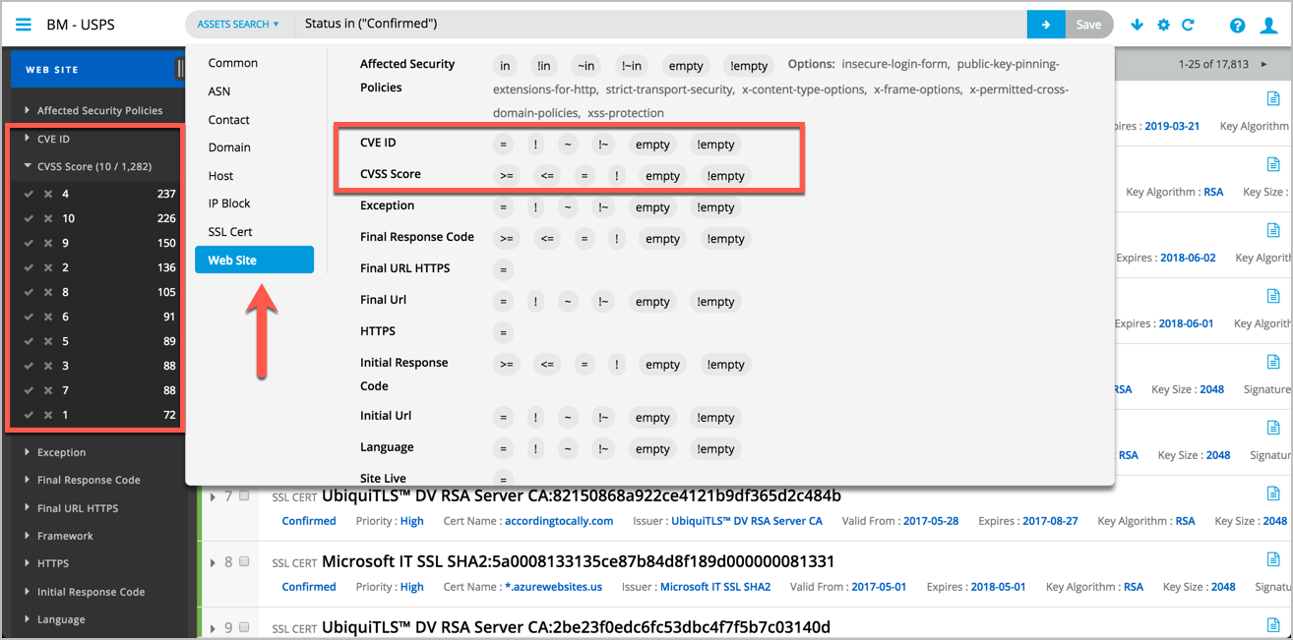Choose '=' operator for CVE ID

pos(503,145)
